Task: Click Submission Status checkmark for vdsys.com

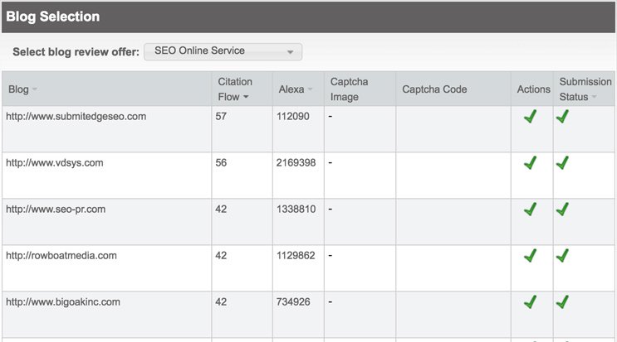Action: (x=562, y=163)
